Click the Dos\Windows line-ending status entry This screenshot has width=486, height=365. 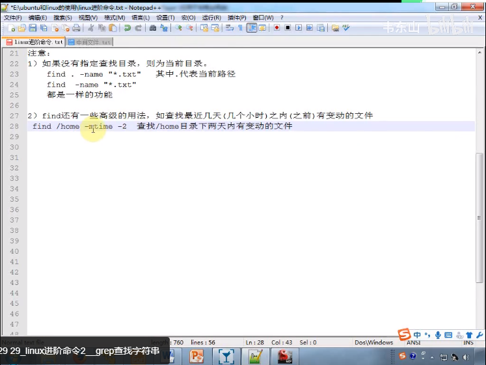(x=374, y=342)
